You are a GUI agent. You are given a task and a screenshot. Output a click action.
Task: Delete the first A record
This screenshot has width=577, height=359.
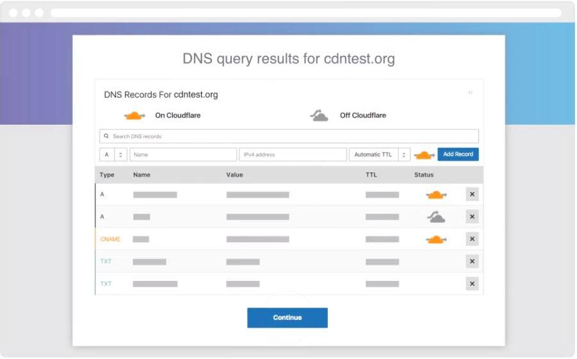(x=472, y=194)
